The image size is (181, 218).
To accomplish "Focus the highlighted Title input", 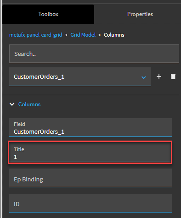I will 90,153.
